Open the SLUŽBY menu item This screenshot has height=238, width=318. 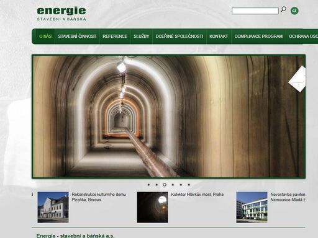coord(142,37)
